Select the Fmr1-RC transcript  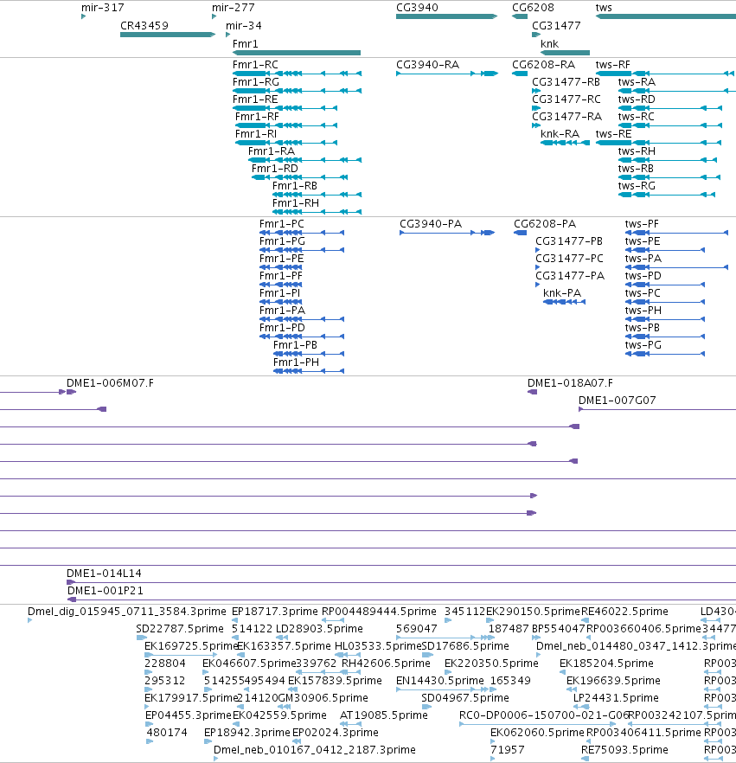297,74
